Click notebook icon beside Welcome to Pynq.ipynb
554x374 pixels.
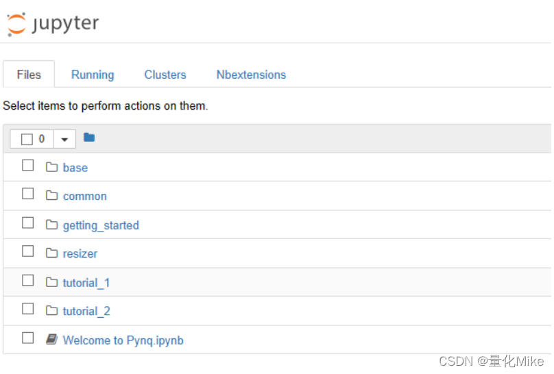click(51, 340)
